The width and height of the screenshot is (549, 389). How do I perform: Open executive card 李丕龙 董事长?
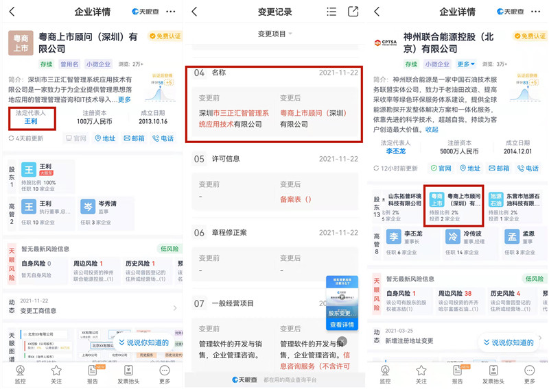point(411,242)
